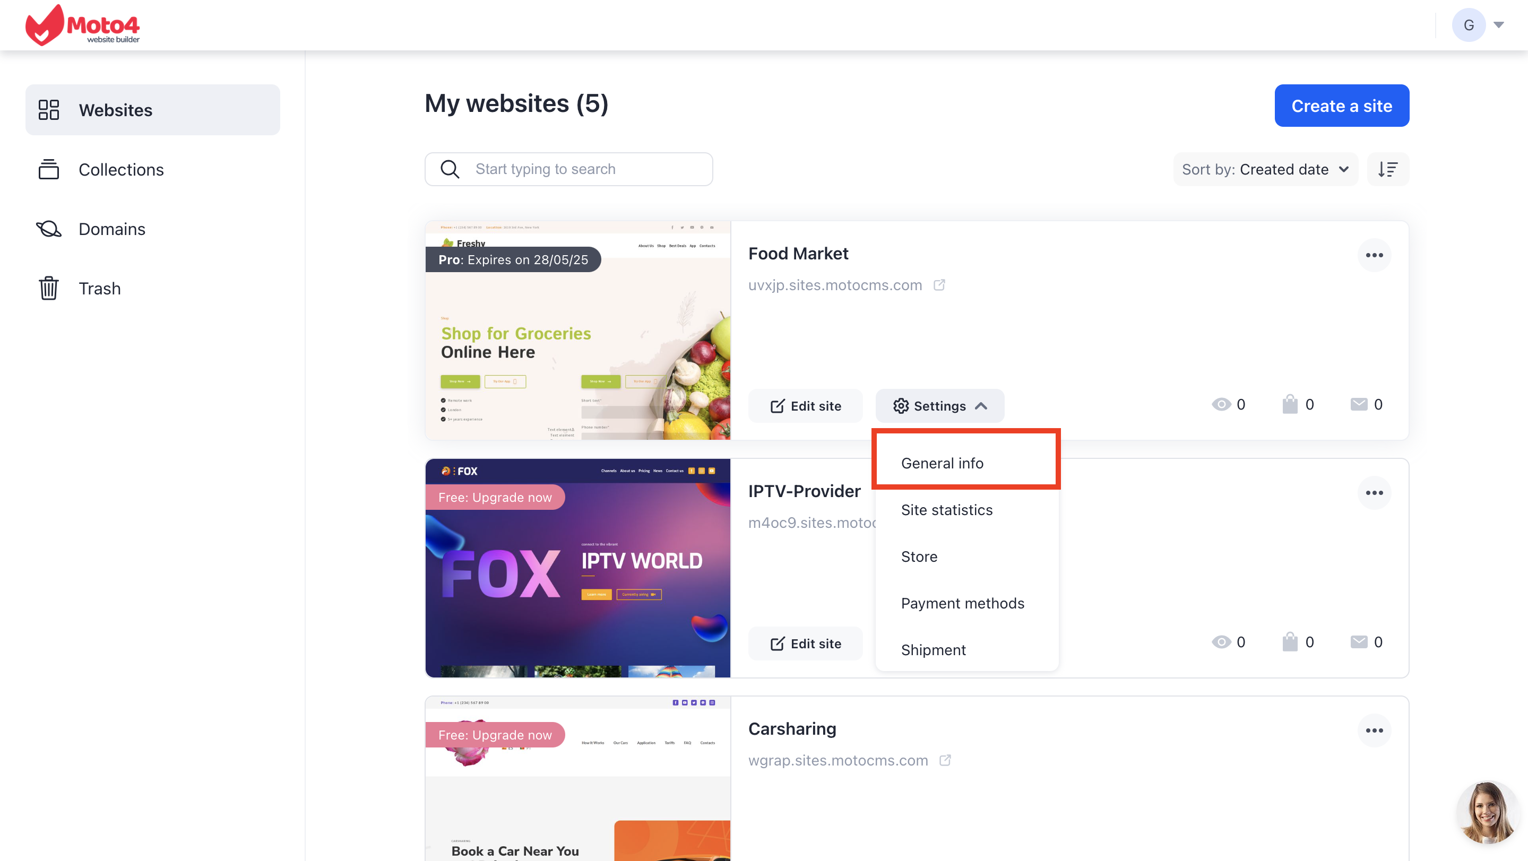The width and height of the screenshot is (1528, 861).
Task: Click Edit site for Food Market
Action: pyautogui.click(x=805, y=406)
